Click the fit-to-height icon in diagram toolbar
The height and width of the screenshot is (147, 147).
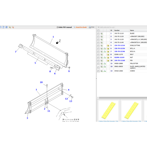(4, 27)
